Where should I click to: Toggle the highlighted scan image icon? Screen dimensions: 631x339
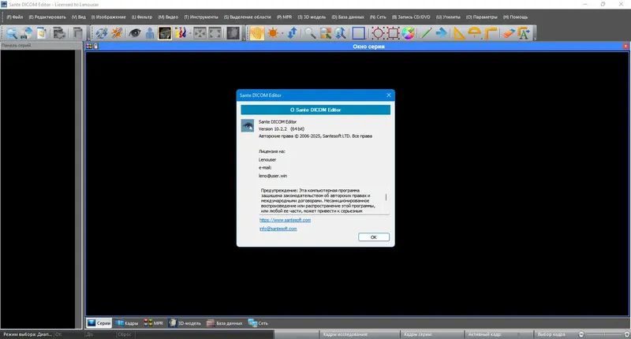click(165, 33)
